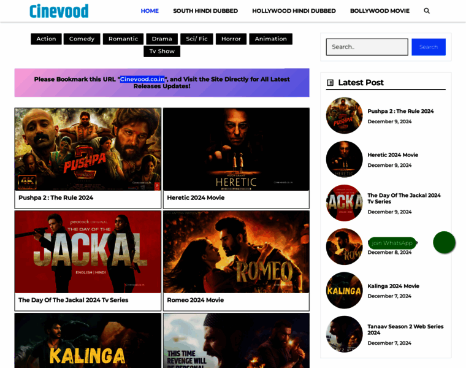The height and width of the screenshot is (368, 466).
Task: Open Kalinga circular thumbnail in Latest Post
Action: tap(345, 291)
